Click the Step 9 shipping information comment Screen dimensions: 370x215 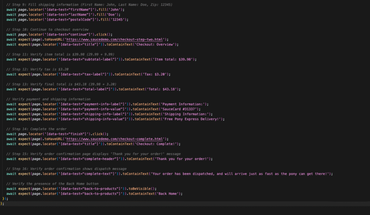tap(89, 5)
